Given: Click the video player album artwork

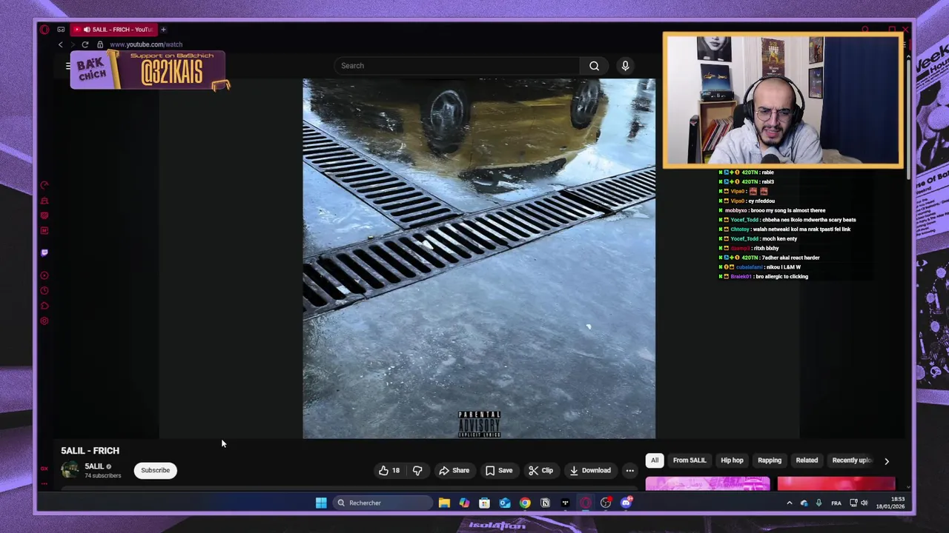Looking at the screenshot, I should (x=479, y=258).
